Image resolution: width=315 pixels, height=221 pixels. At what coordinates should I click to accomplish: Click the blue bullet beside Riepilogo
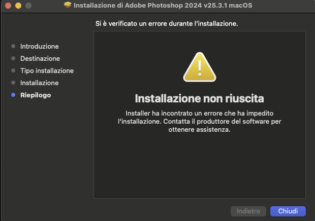pyautogui.click(x=13, y=95)
